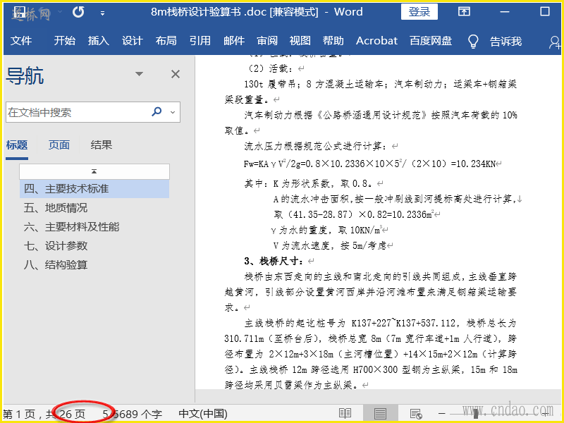The width and height of the screenshot is (564, 423).
Task: Open the 百度网盘 ribbon tab
Action: pyautogui.click(x=431, y=41)
